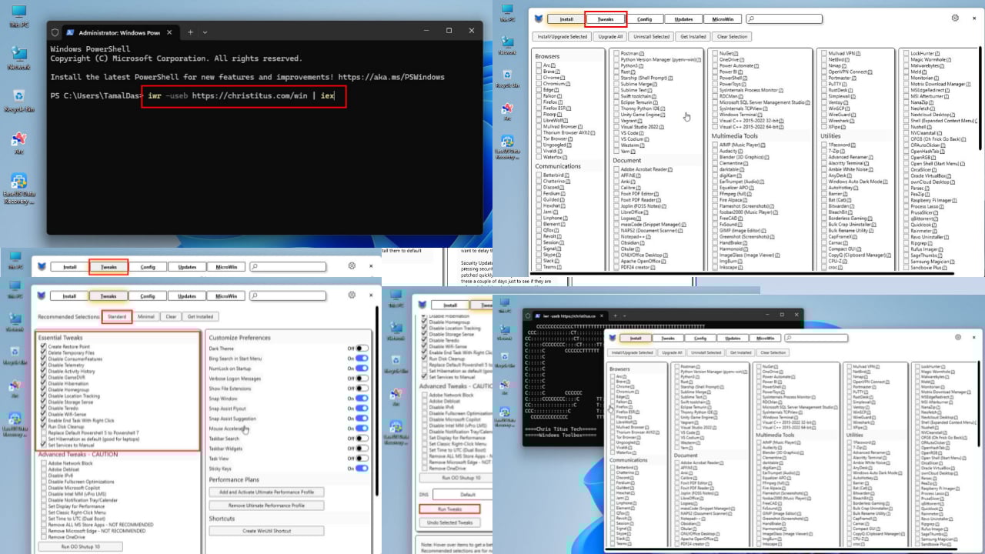The width and height of the screenshot is (985, 554).
Task: Turn off NumLock on Startup switch
Action: 362,369
